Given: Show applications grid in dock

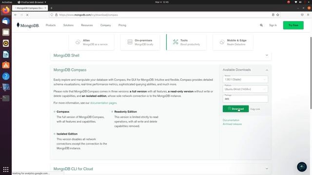Looking at the screenshot, I should [6, 169].
